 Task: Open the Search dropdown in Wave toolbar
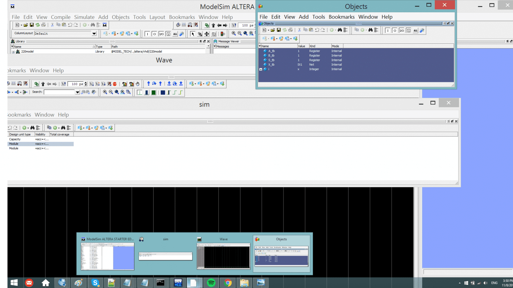(x=78, y=92)
